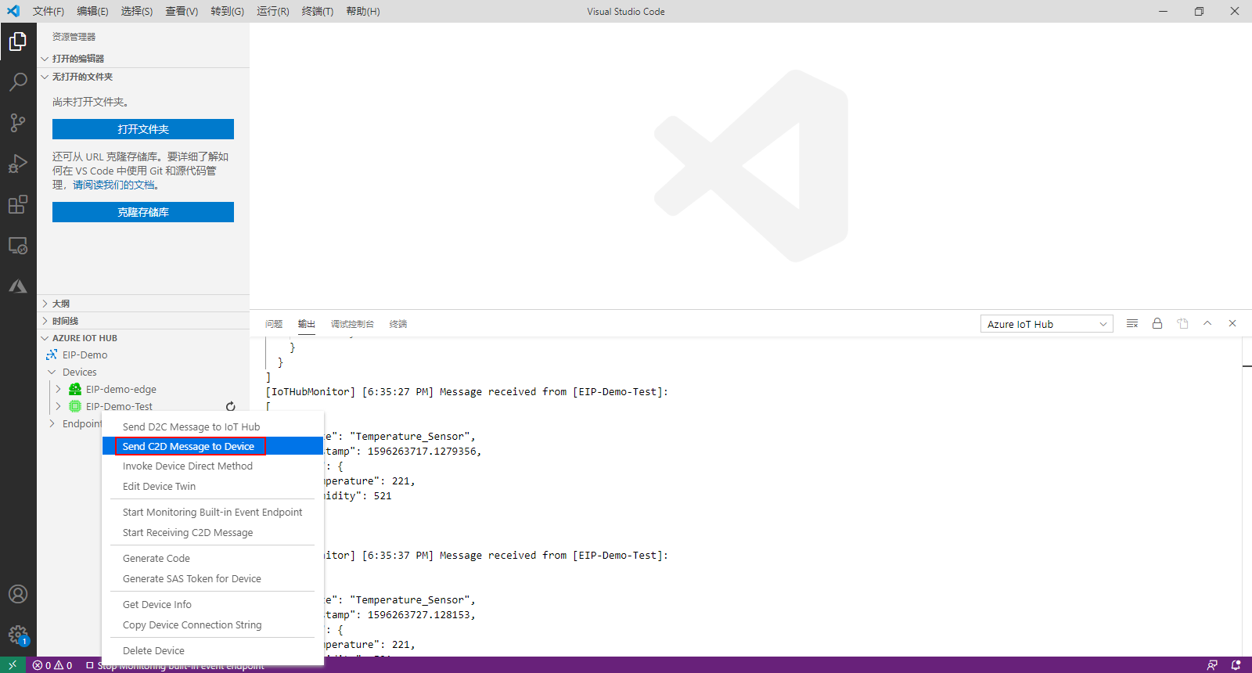Viewport: 1252px width, 673px height.
Task: Open the Selection menu (选择)
Action: (x=137, y=11)
